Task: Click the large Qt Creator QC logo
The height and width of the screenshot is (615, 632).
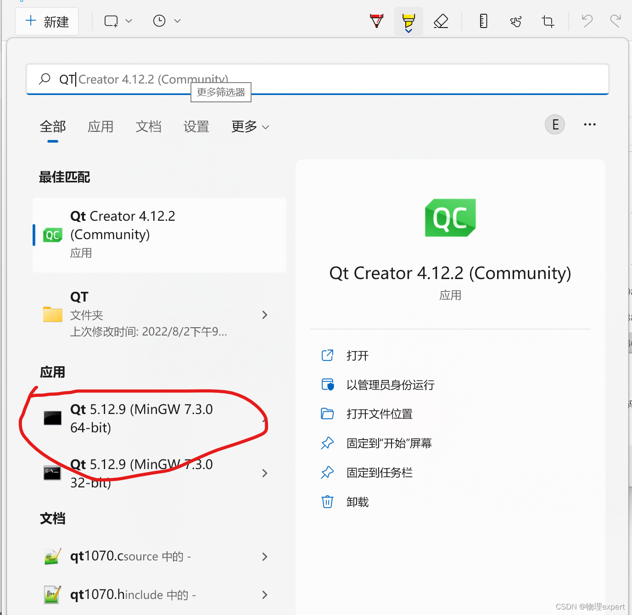Action: click(x=450, y=218)
